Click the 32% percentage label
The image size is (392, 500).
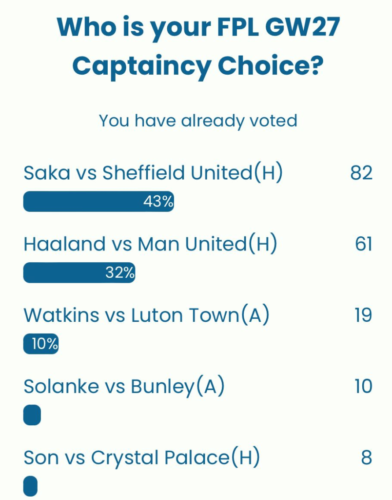pos(121,272)
